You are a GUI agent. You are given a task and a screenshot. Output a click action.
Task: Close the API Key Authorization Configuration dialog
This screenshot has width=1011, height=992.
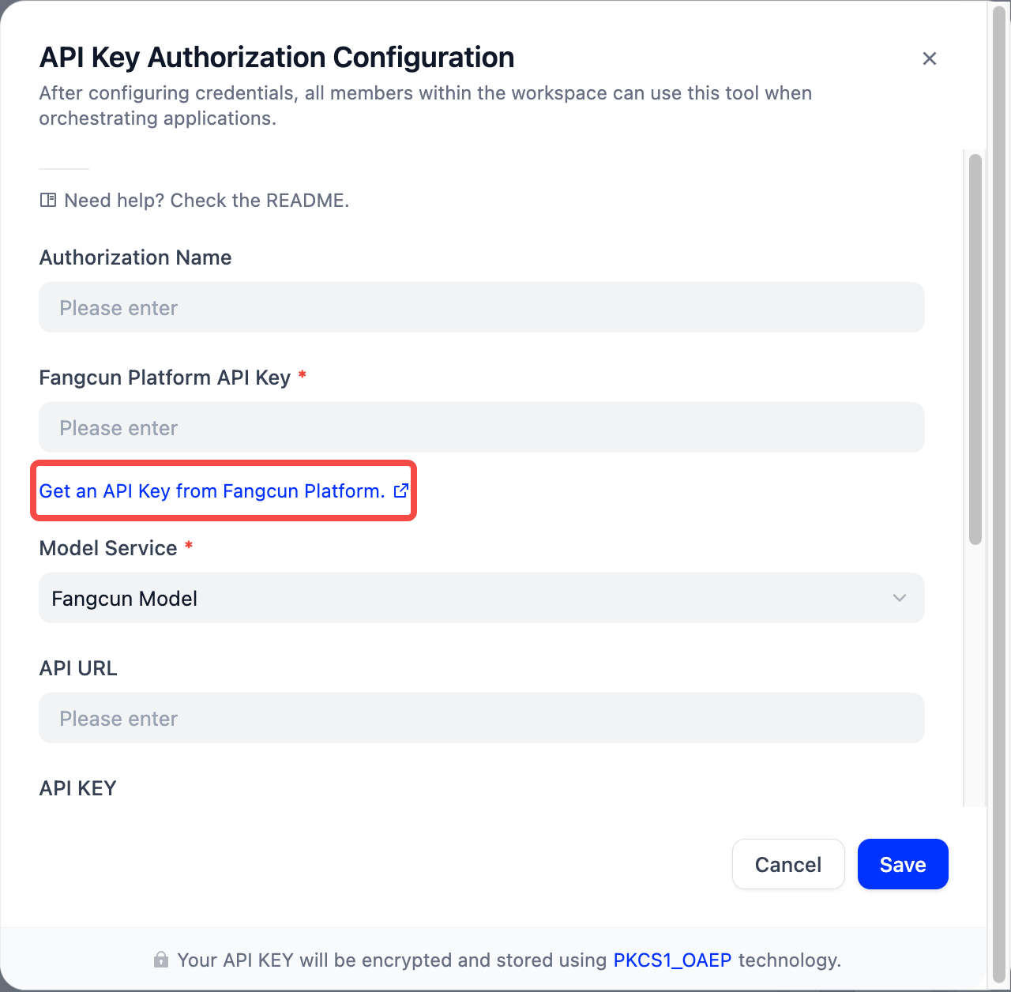click(930, 58)
